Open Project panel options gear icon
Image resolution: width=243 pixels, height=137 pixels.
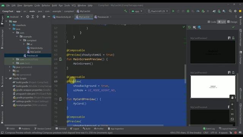(44, 17)
